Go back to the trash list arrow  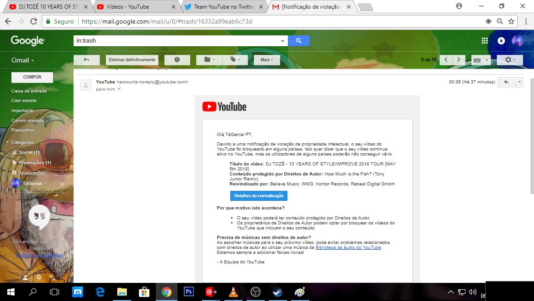86,60
